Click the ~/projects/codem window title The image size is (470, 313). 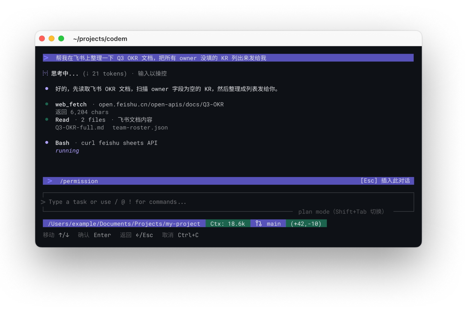pos(100,39)
